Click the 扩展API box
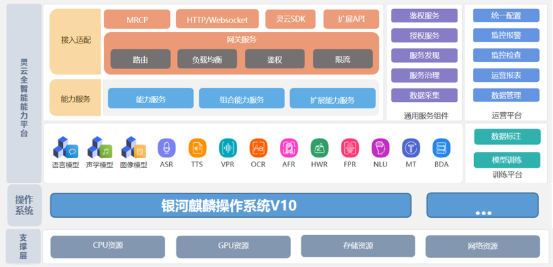The width and height of the screenshot is (553, 267). (351, 19)
